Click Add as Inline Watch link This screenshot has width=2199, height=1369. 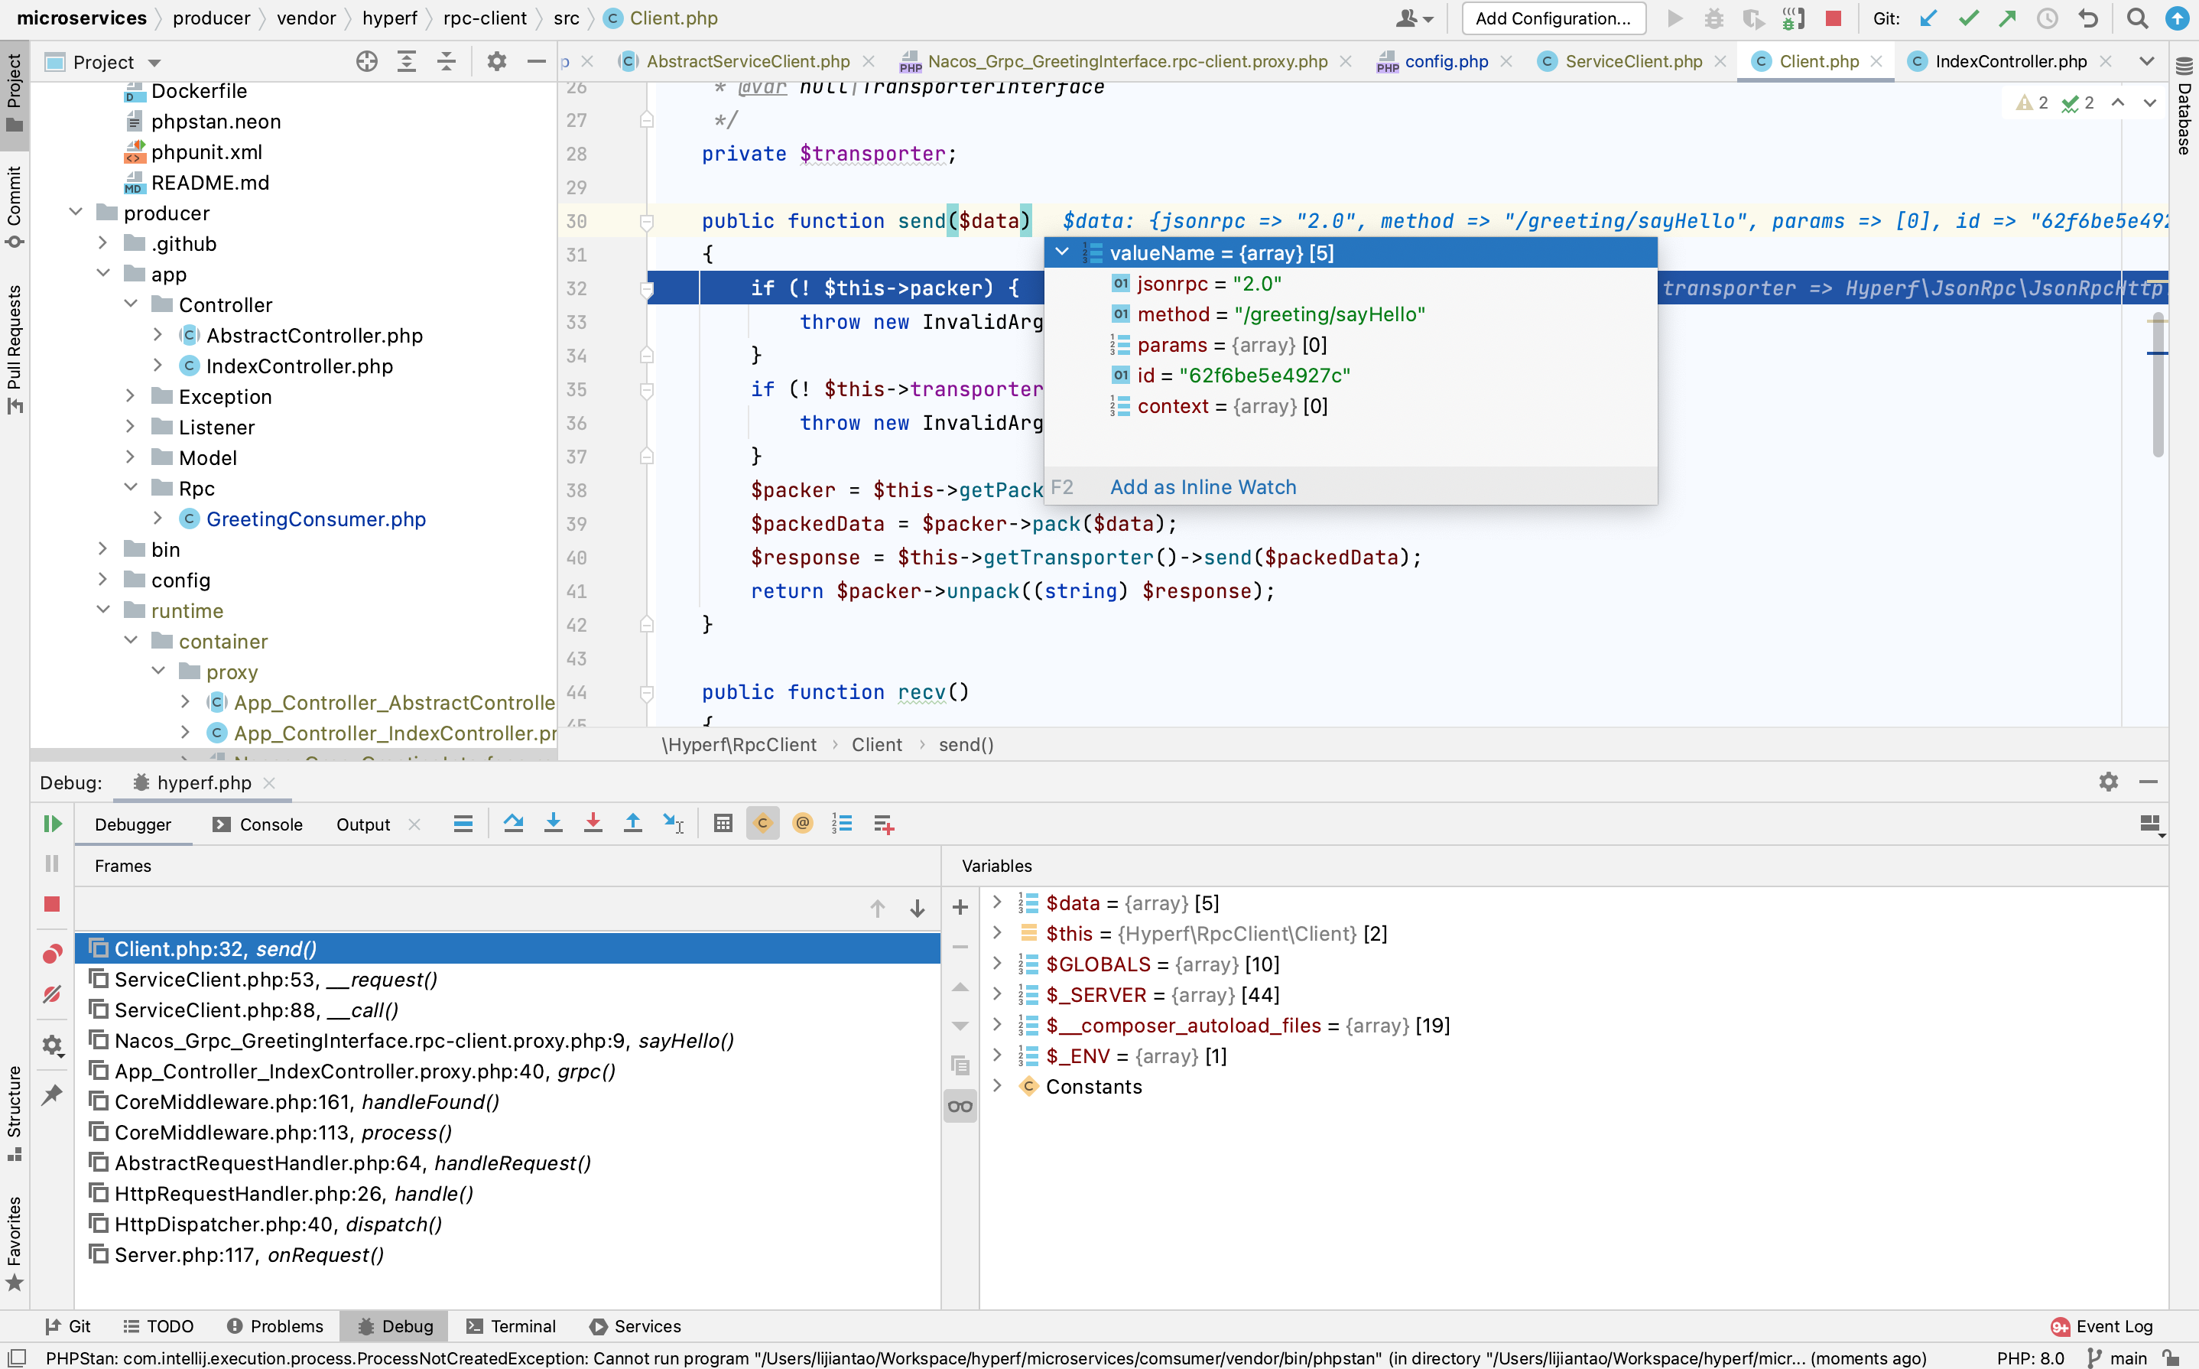(1203, 487)
